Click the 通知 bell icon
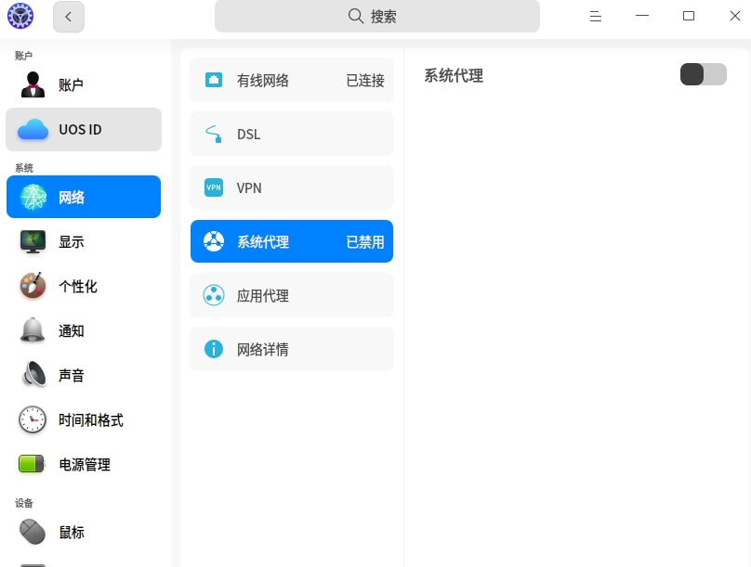 [x=33, y=329]
